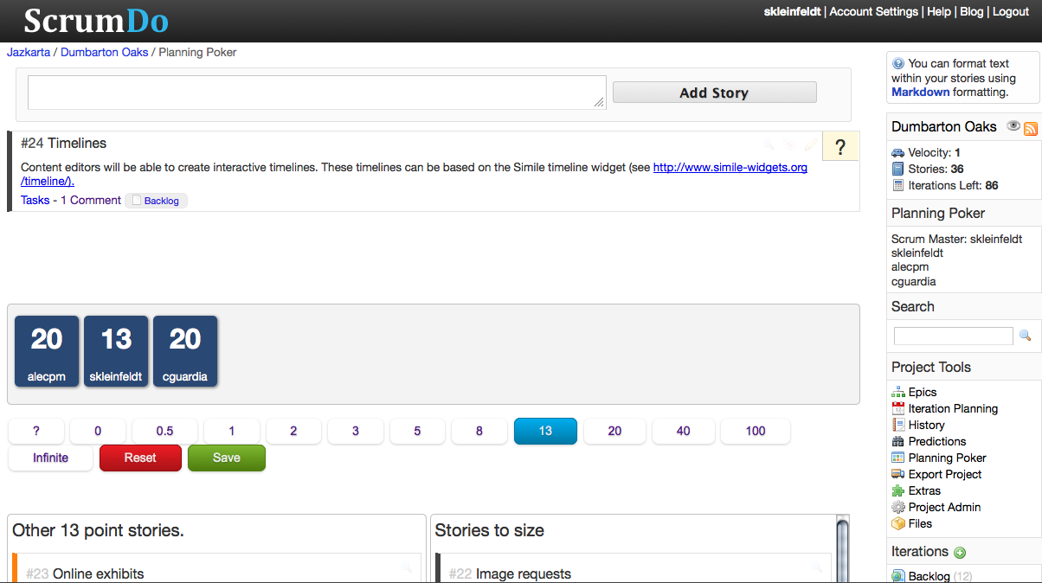The image size is (1042, 583).
Task: Save the poker vote with Save
Action: 226,458
